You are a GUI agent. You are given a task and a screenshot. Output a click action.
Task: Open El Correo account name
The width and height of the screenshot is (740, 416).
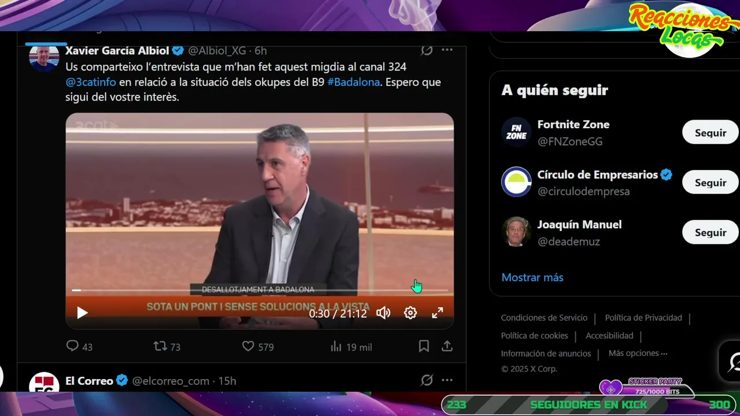click(x=89, y=381)
